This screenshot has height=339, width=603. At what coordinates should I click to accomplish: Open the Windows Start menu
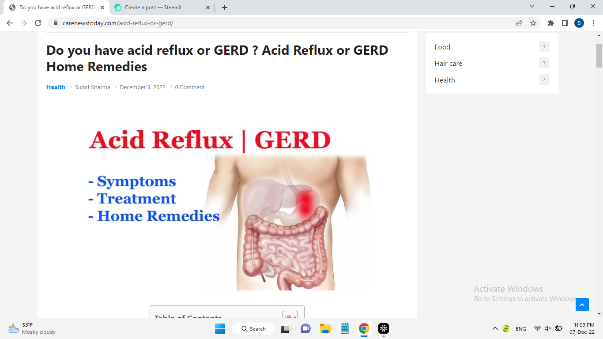click(220, 329)
